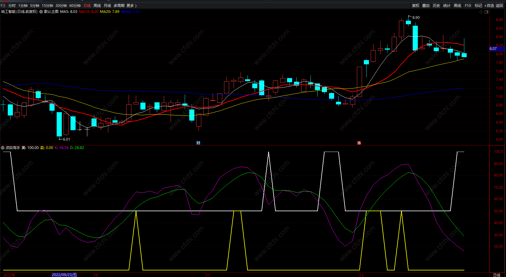Click the 8.07 current price marker on axis
The width and height of the screenshot is (506, 277).
(x=493, y=49)
